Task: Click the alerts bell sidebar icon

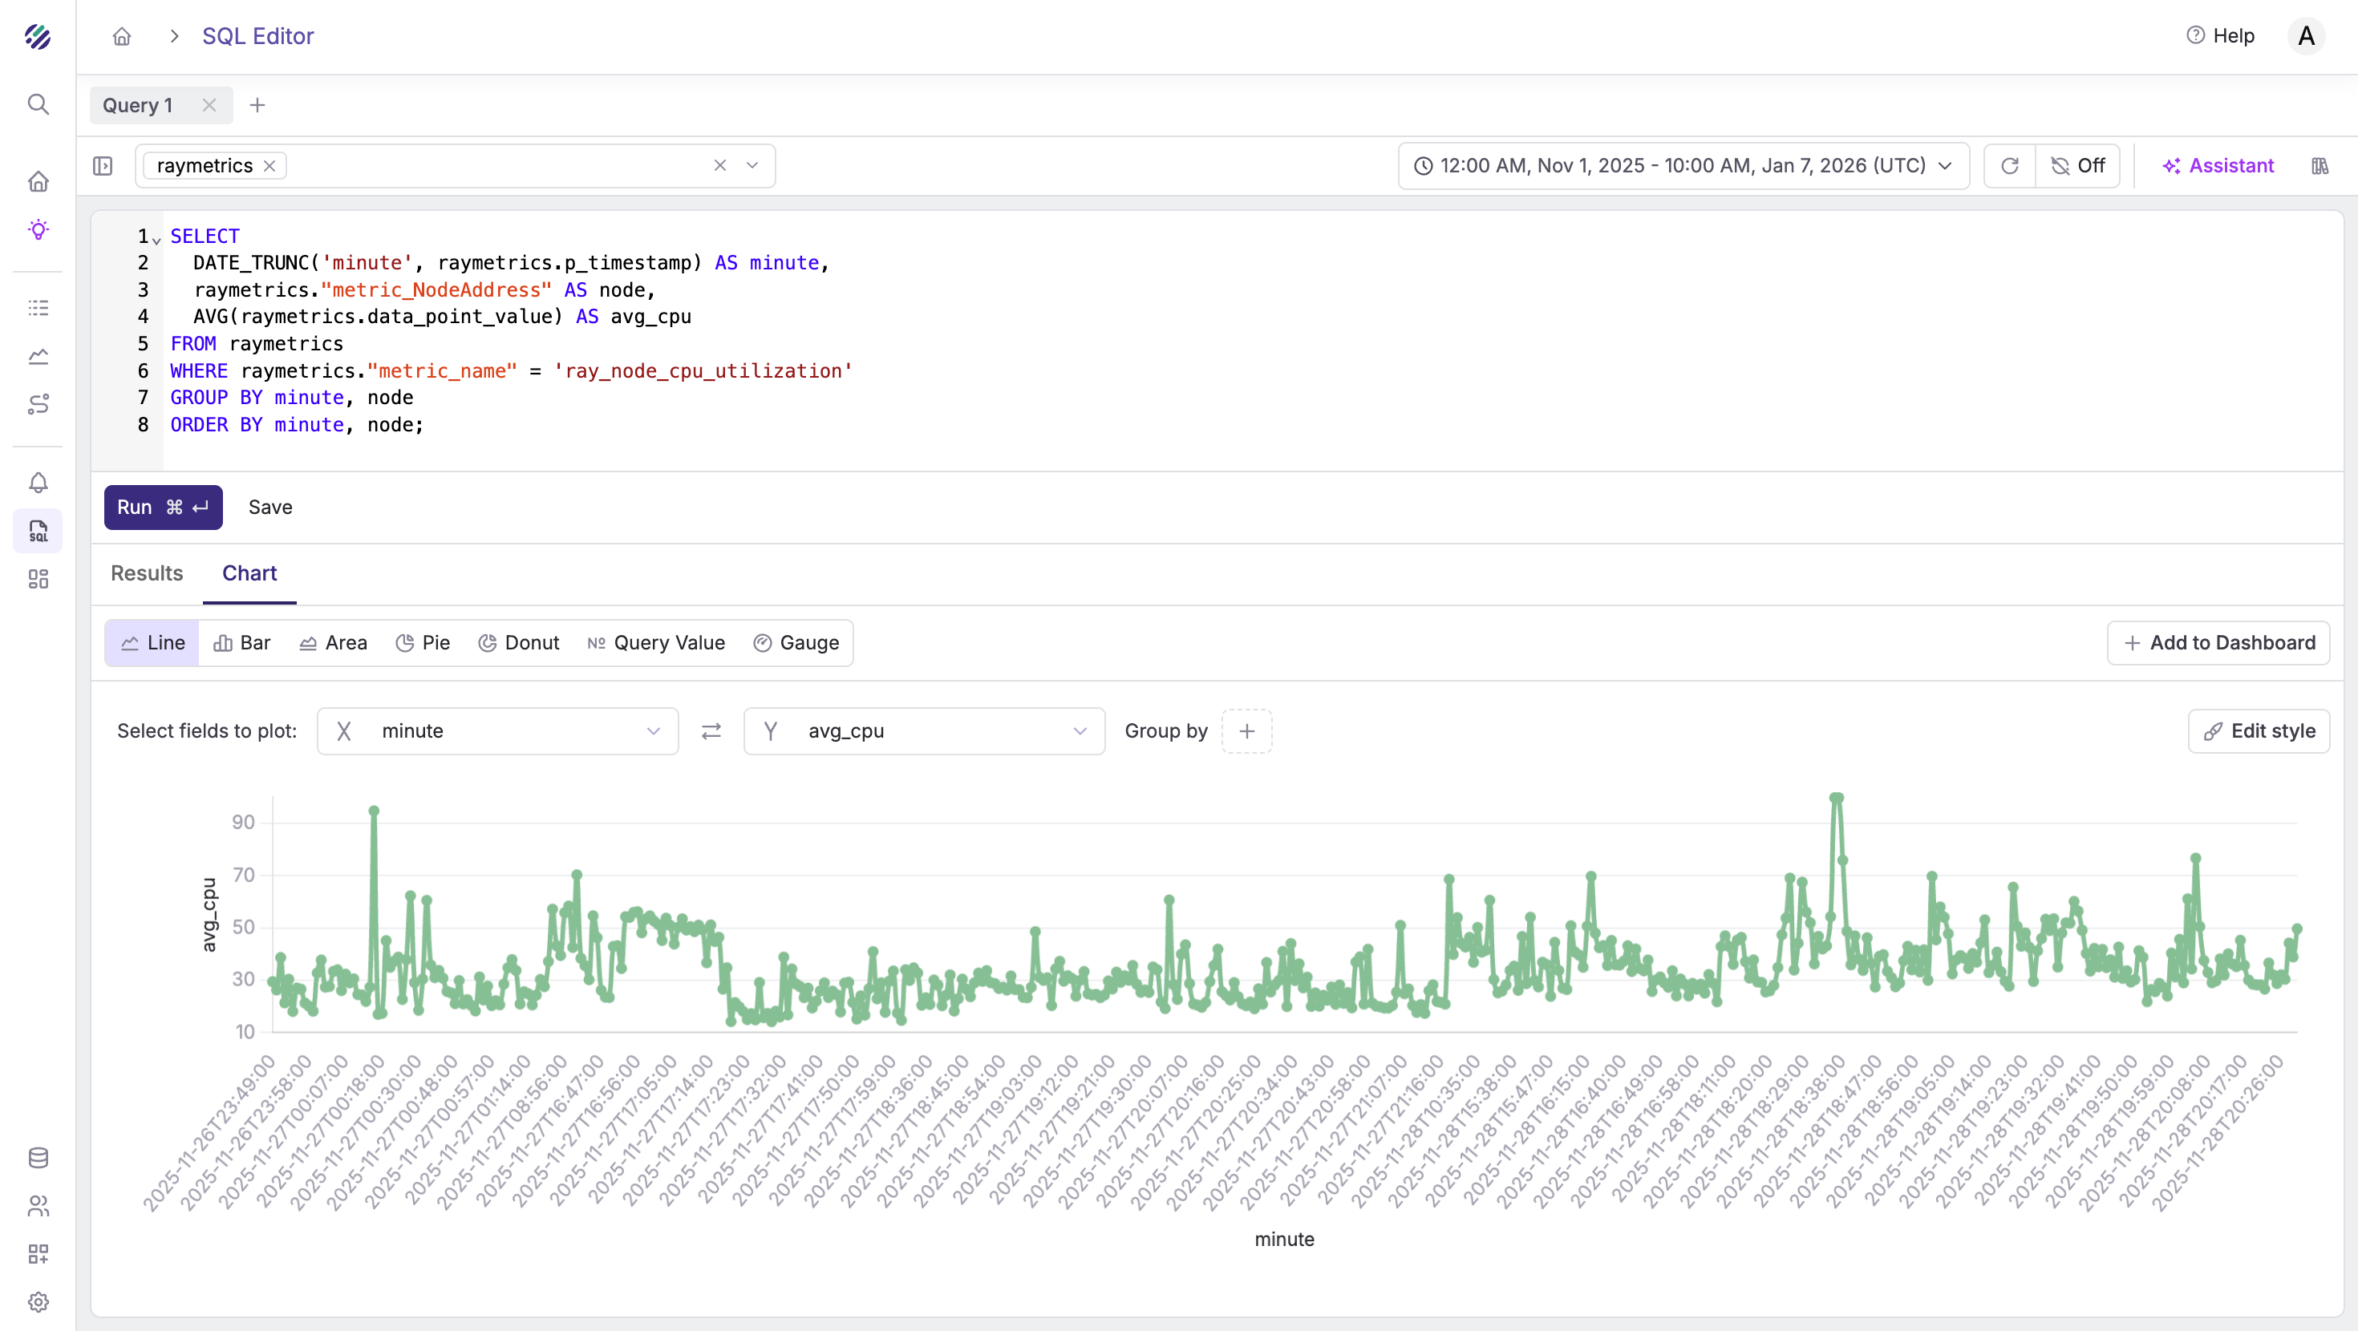Action: (x=38, y=483)
